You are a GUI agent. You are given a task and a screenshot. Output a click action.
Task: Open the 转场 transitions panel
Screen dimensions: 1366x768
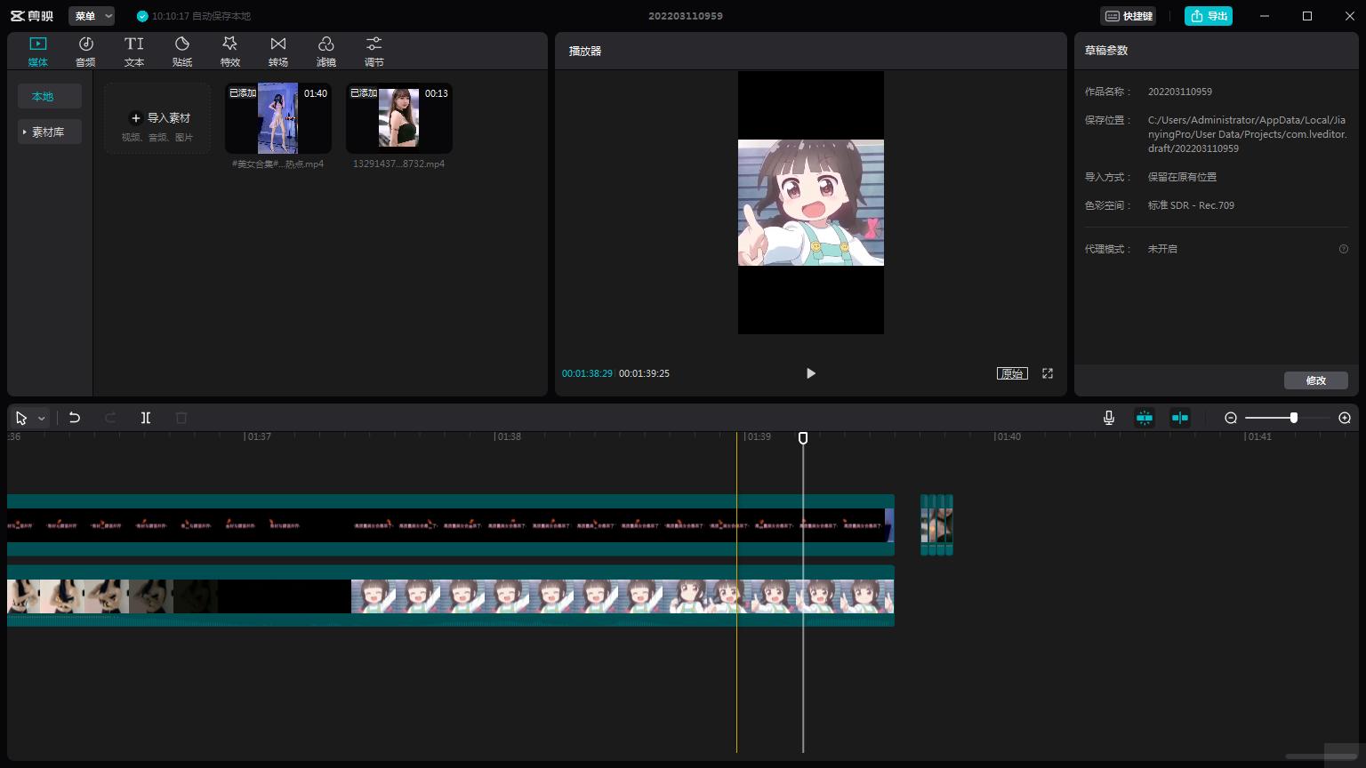(278, 51)
